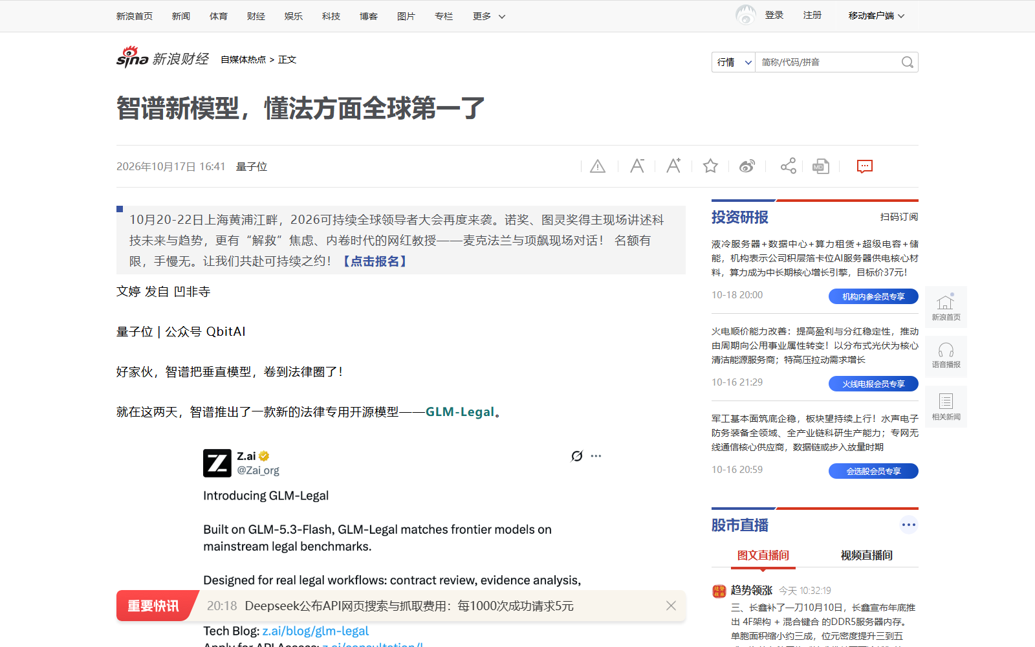Click the user avatar icon next to 登录

click(x=746, y=15)
